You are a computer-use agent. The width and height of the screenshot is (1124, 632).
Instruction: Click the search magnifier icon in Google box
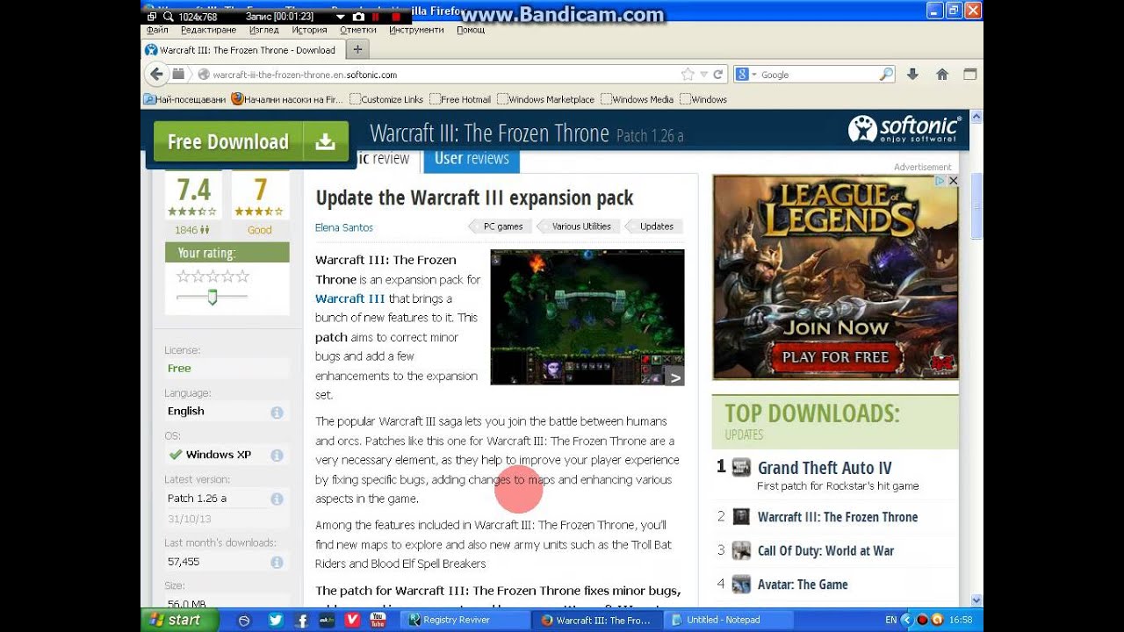point(886,75)
